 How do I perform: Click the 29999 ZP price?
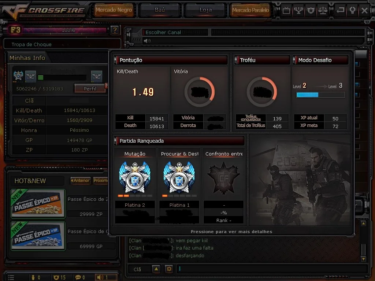click(x=91, y=214)
